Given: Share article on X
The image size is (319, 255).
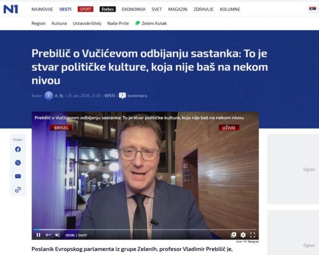Looking at the screenshot, I should coord(18,163).
